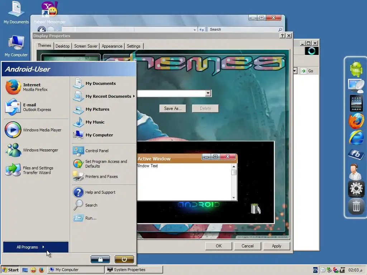Click the EN language indicator
This screenshot has height=275, width=367.
pos(315,270)
